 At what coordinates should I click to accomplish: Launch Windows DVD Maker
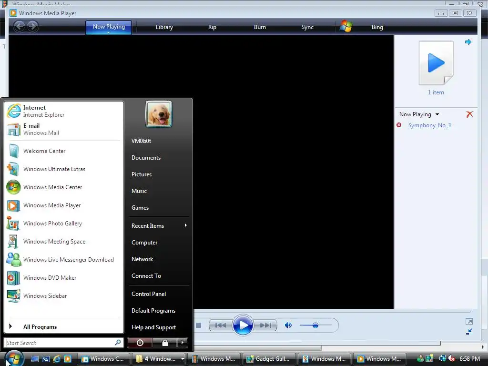[64, 278]
